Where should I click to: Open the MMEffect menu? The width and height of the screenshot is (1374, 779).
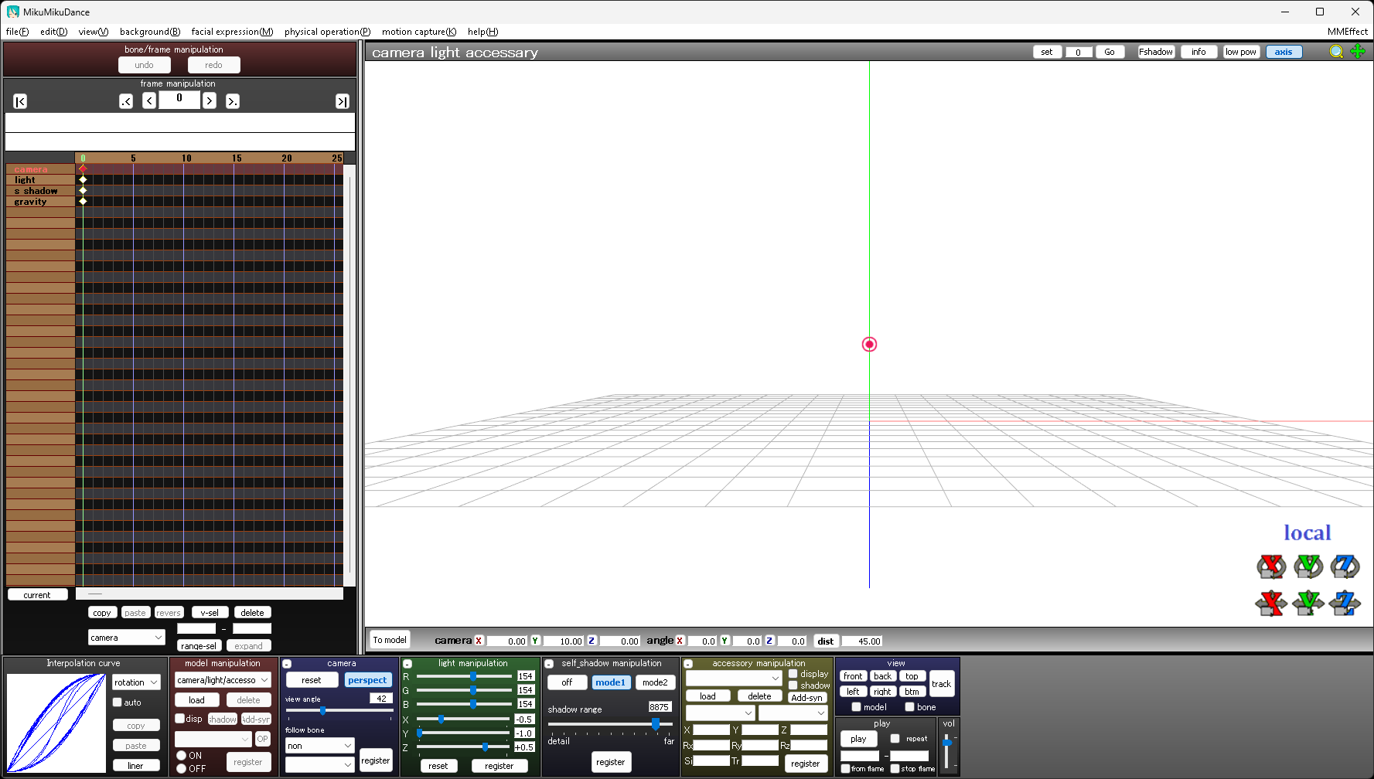click(x=1347, y=32)
